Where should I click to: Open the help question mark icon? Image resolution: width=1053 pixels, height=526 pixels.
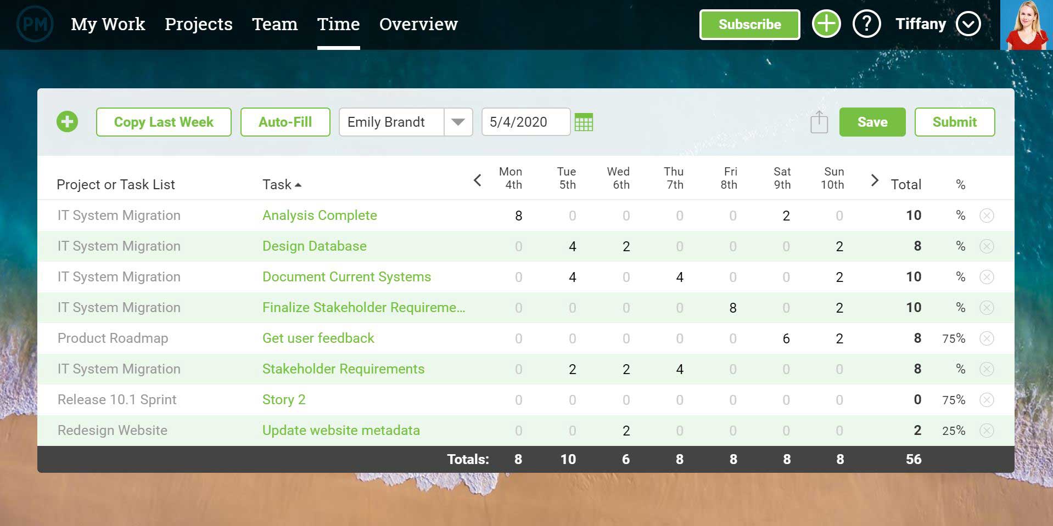[866, 24]
